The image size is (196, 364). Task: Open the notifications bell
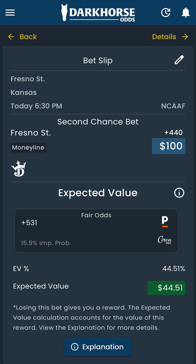(185, 12)
